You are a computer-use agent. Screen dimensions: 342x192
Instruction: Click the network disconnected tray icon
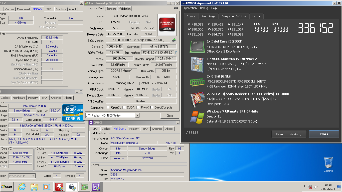click(x=310, y=187)
